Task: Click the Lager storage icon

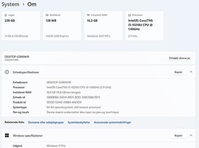Action: click(6, 15)
